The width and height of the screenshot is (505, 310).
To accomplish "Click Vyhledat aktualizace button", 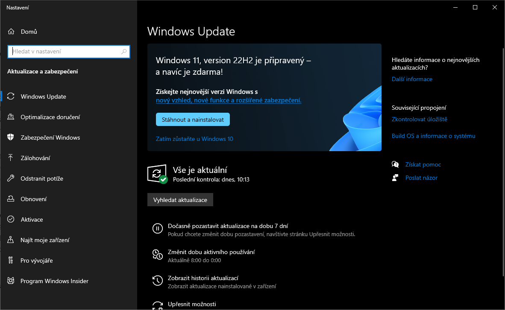I will 180,200.
